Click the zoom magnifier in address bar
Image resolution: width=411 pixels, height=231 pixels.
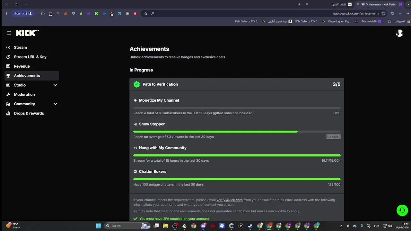pyautogui.click(x=153, y=13)
